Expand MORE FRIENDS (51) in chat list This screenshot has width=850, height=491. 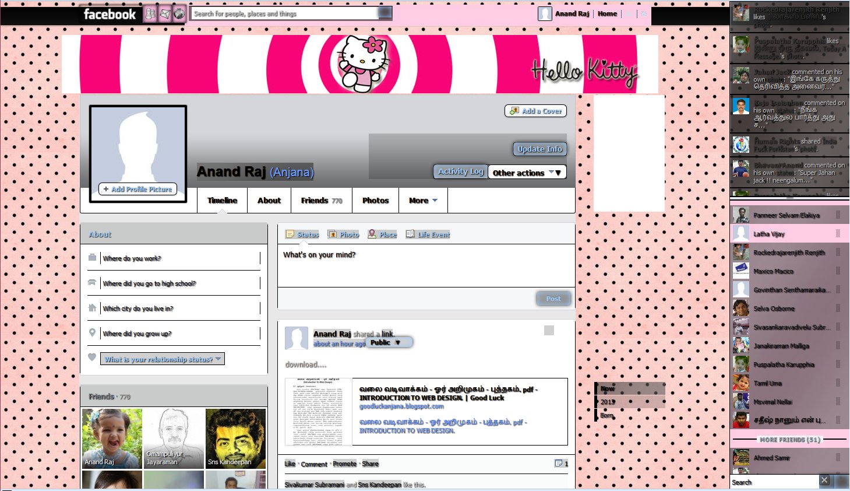click(789, 440)
